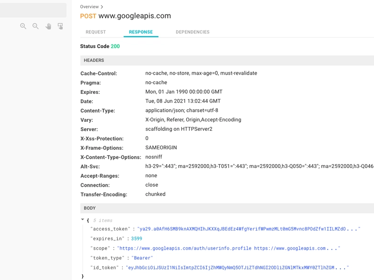Click the "token_type" JSON key
The image size is (374, 280).
(x=108, y=258)
